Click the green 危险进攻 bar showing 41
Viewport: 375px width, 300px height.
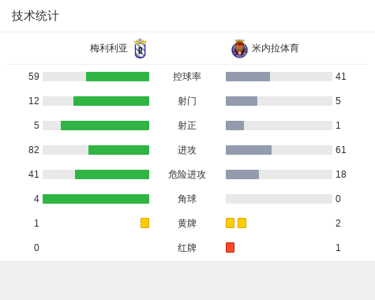[x=112, y=174]
